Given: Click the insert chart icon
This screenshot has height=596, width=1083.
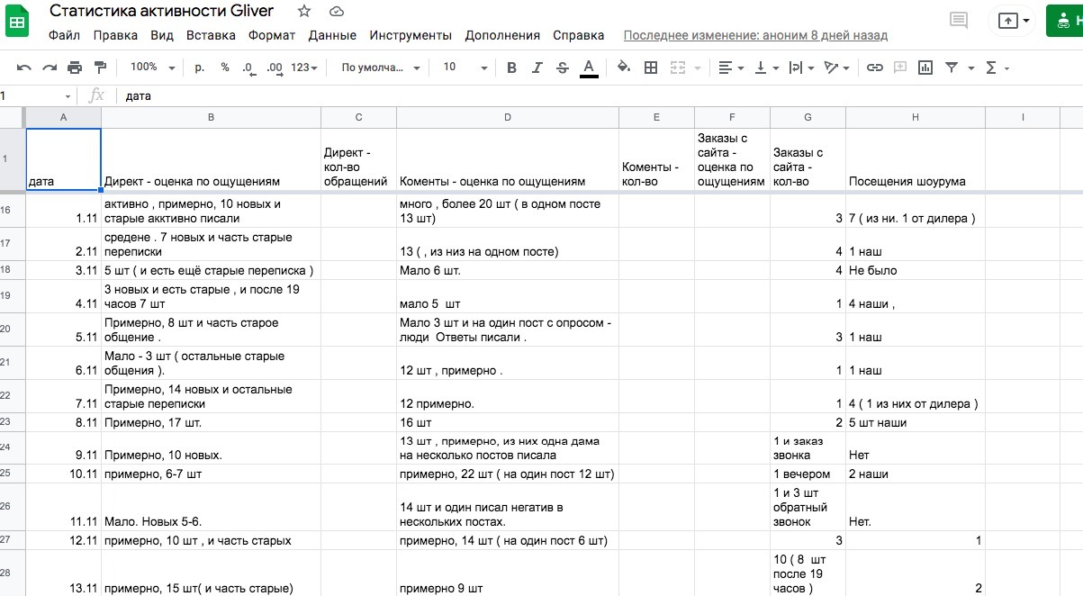Looking at the screenshot, I should tap(925, 68).
